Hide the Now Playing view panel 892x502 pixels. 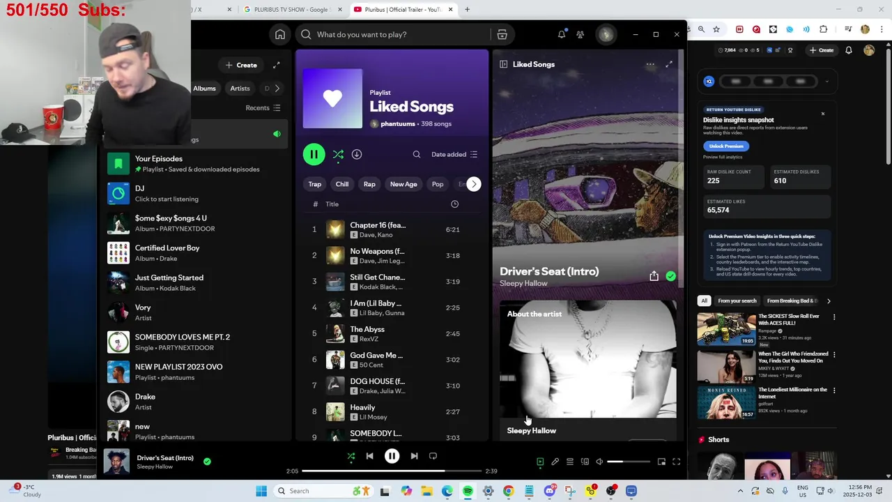tap(503, 64)
